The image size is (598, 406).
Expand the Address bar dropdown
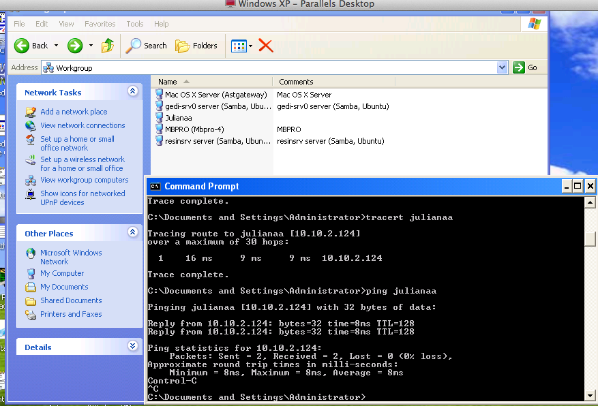point(503,68)
